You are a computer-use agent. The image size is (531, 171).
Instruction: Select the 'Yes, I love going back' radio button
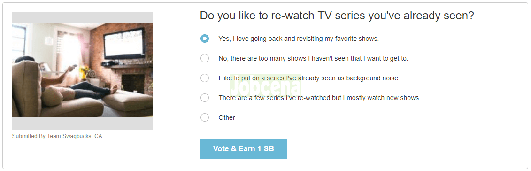tap(205, 39)
